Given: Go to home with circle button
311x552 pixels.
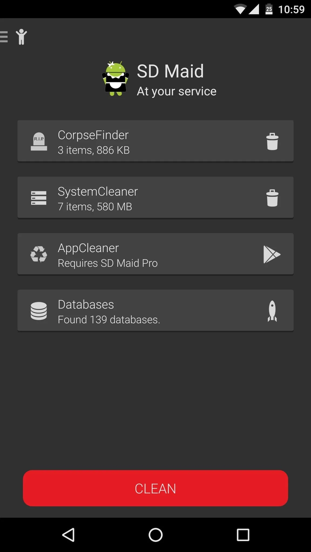Looking at the screenshot, I should pos(155,535).
